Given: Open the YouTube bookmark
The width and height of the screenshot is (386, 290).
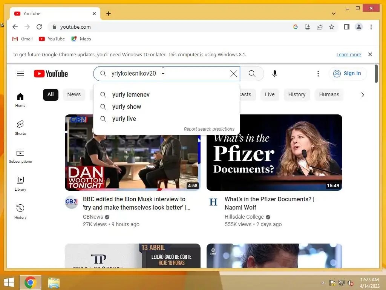Looking at the screenshot, I should (52, 39).
